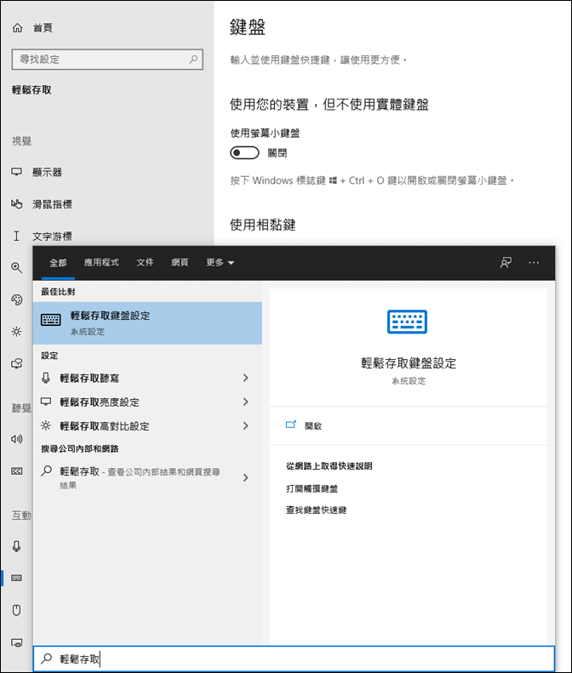The height and width of the screenshot is (673, 572).
Task: Click the 尋找設定 search field
Action: pos(107,60)
